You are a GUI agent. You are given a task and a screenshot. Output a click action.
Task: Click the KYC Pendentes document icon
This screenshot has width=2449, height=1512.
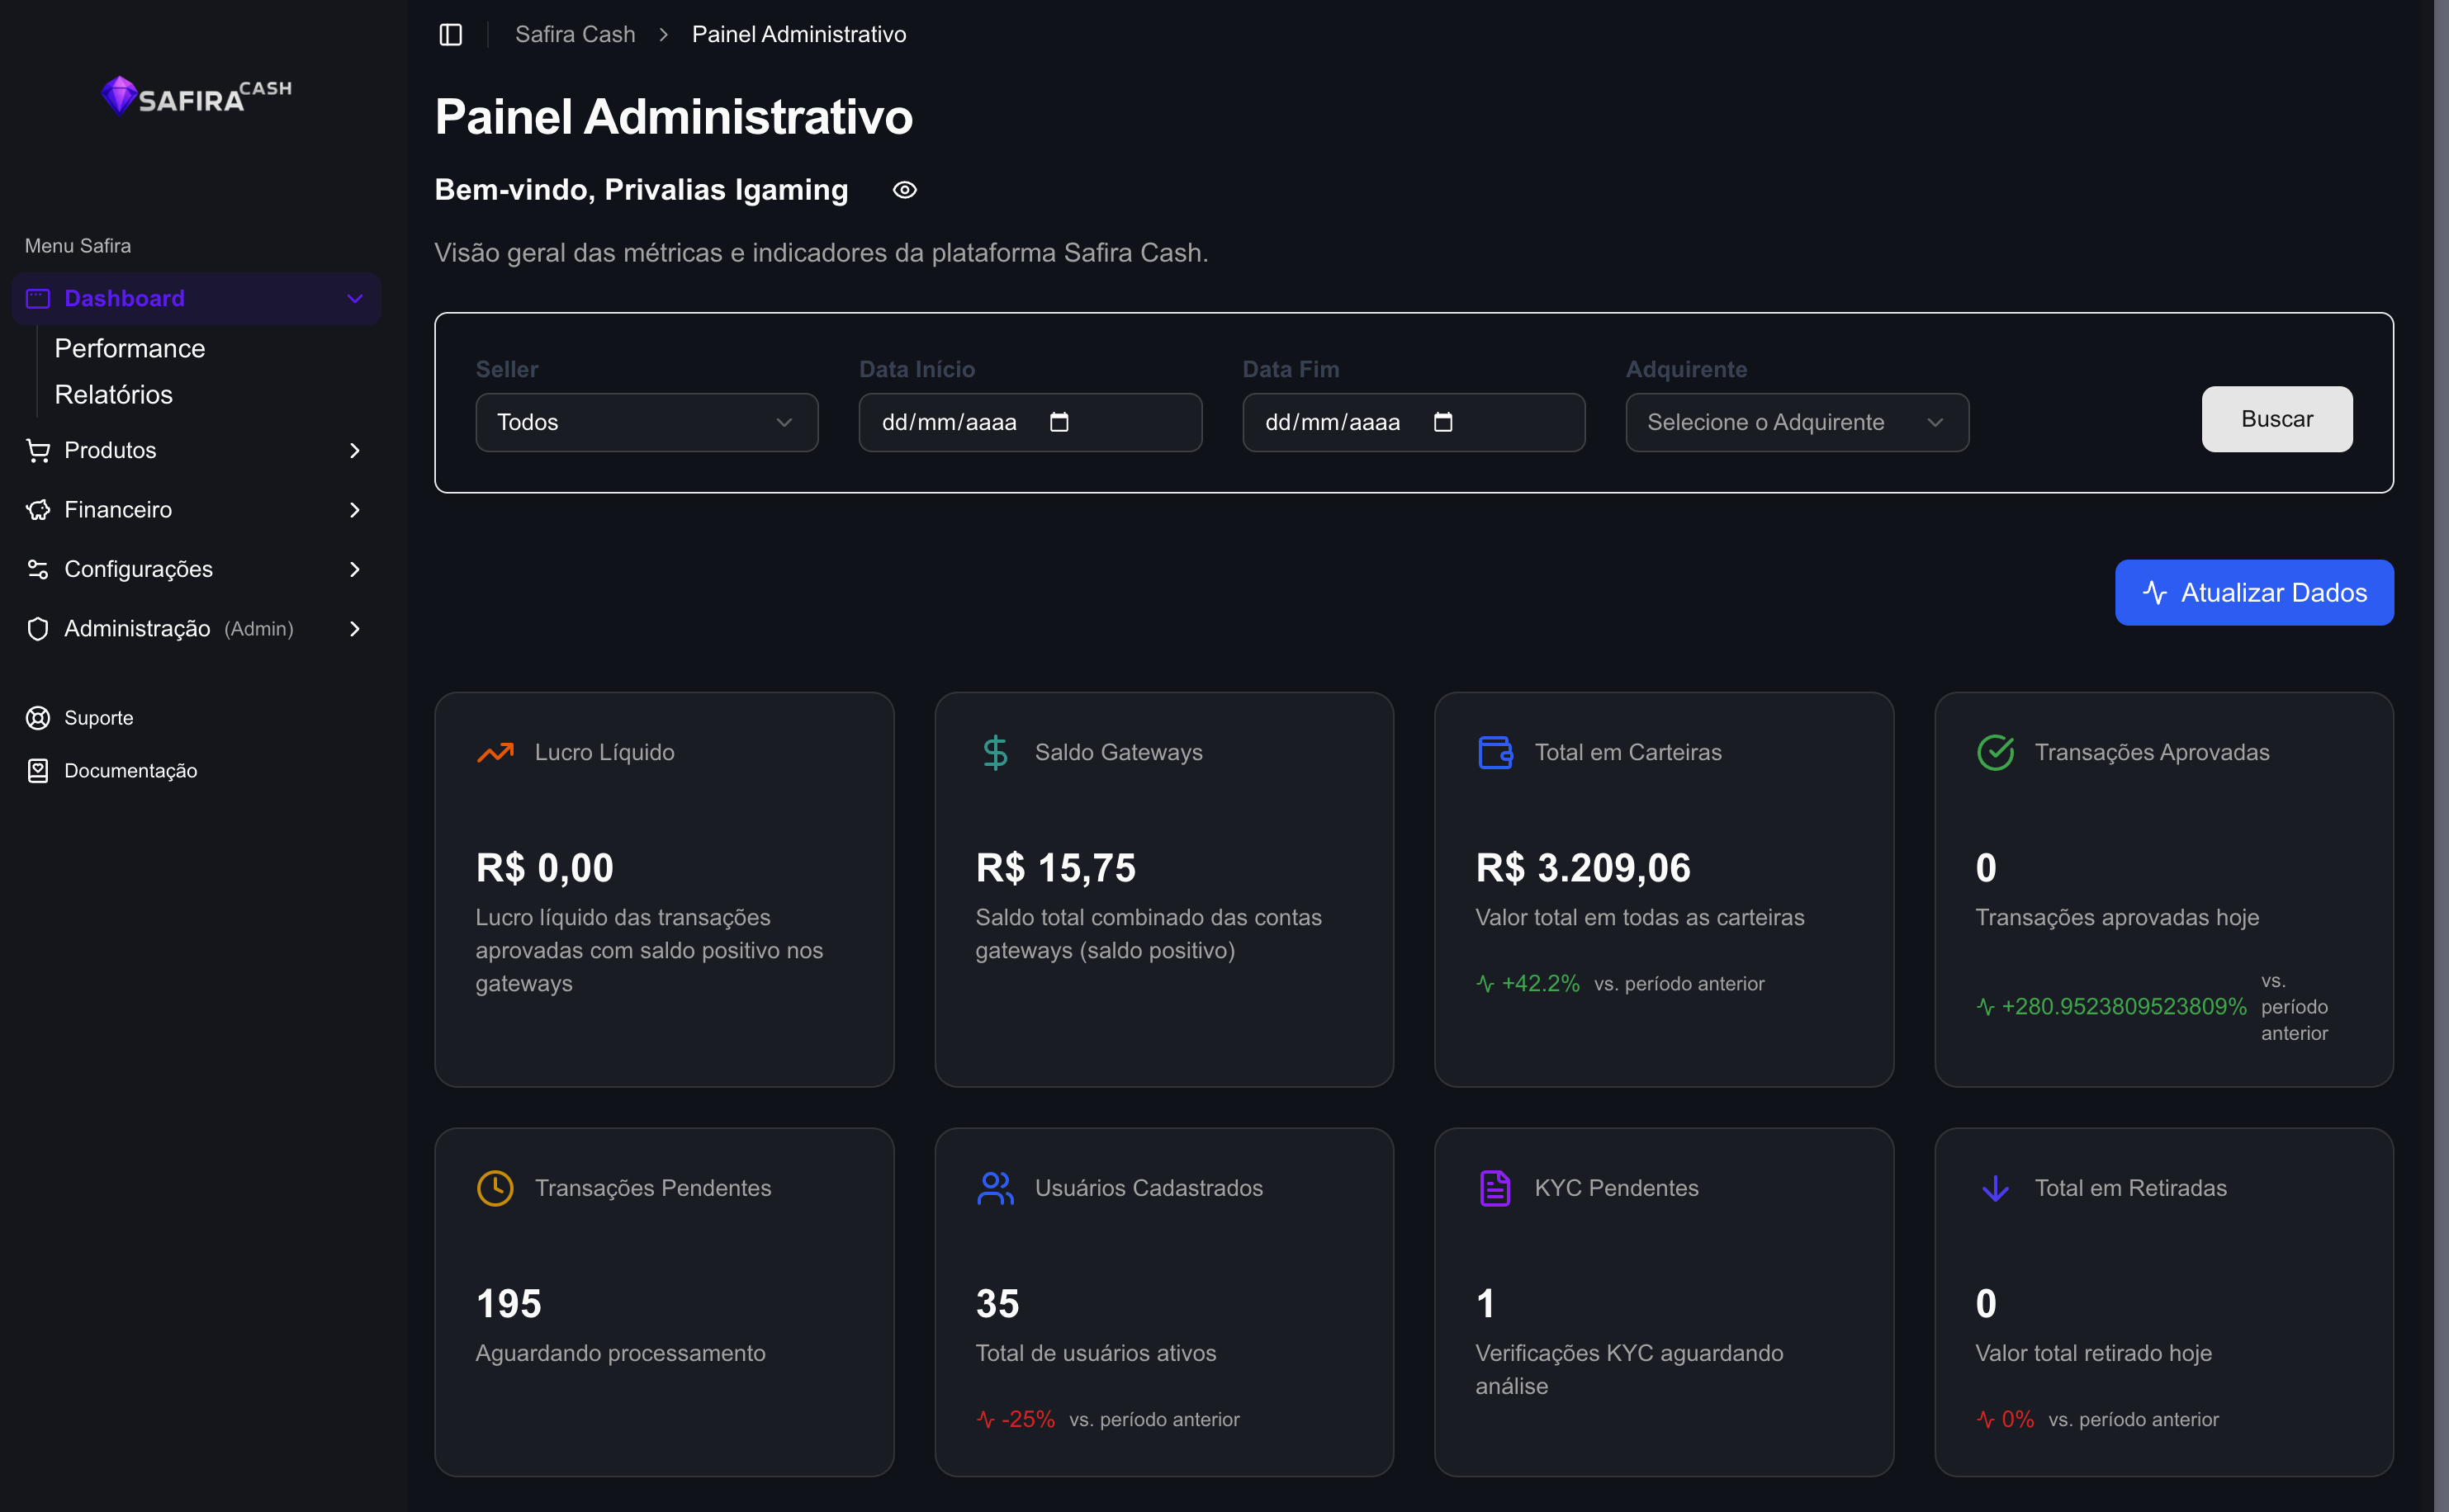(x=1495, y=1188)
